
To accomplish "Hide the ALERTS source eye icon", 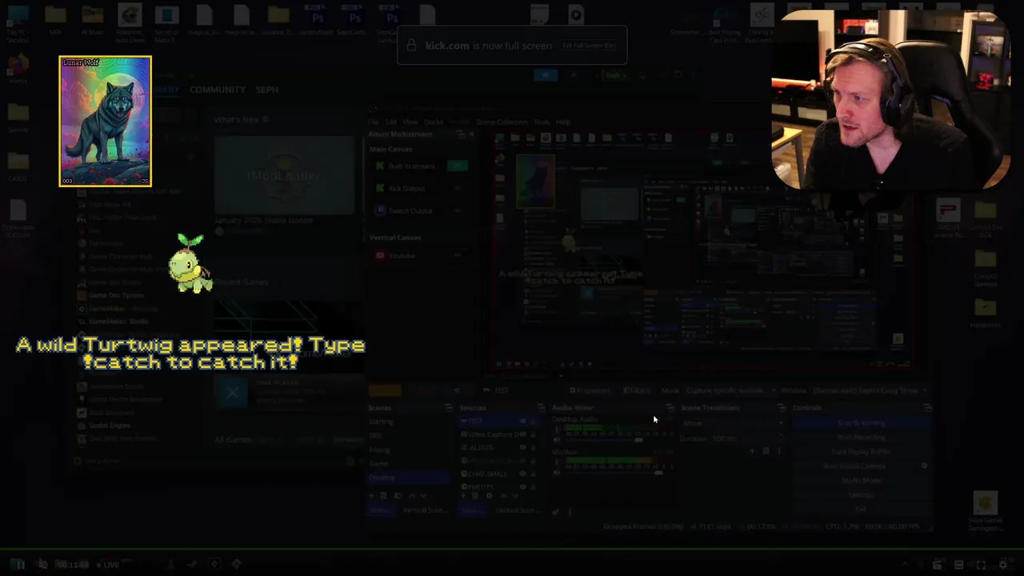I will (523, 447).
